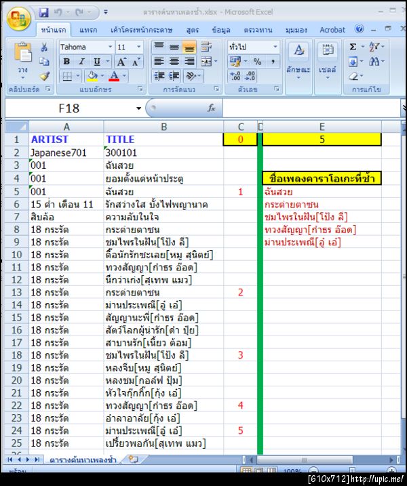Viewport: 407px width, 486px height.
Task: Open the number format ทั่วไป dropdown
Action: tap(275, 47)
